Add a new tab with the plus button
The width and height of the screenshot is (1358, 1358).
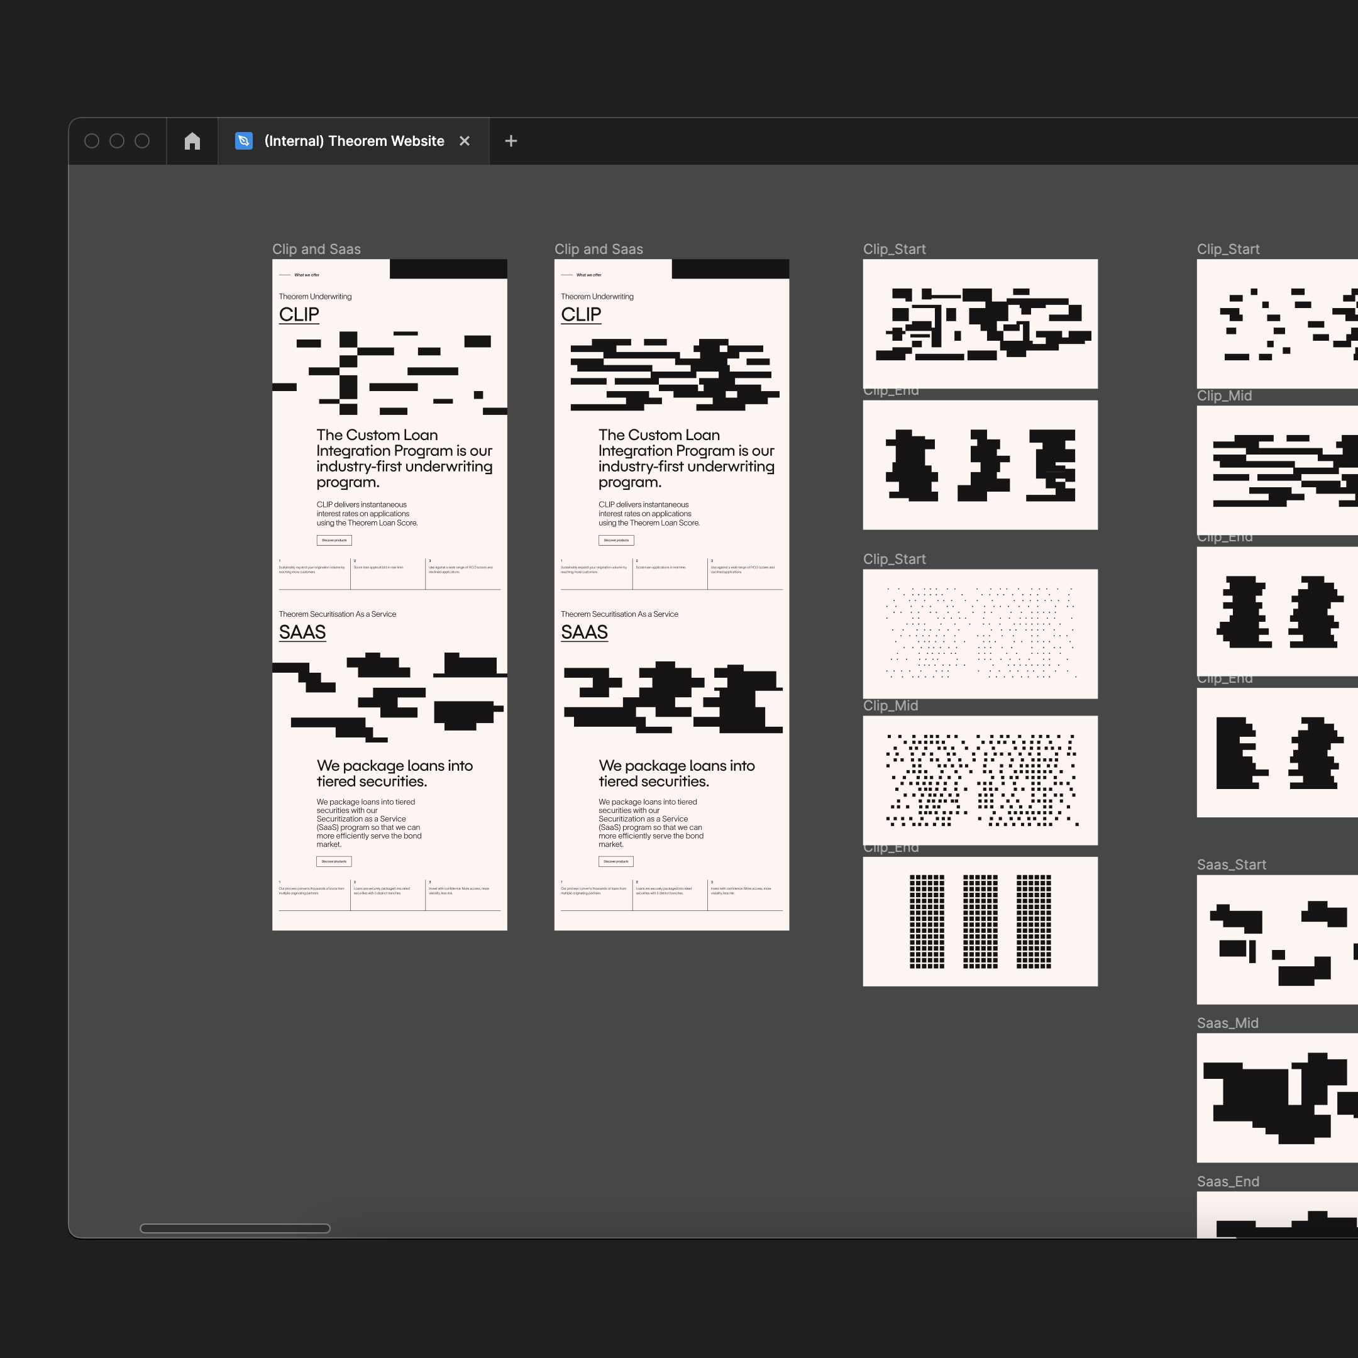[x=511, y=141]
